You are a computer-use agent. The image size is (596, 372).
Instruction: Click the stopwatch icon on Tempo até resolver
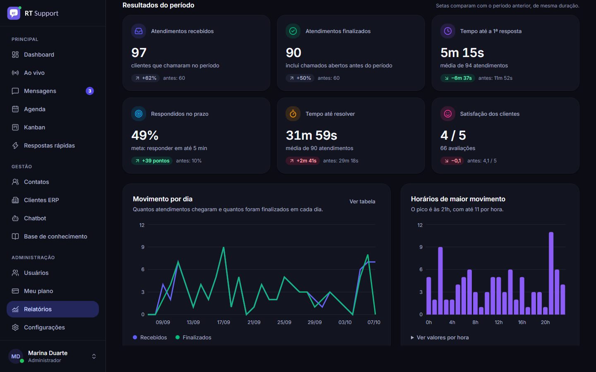(293, 114)
